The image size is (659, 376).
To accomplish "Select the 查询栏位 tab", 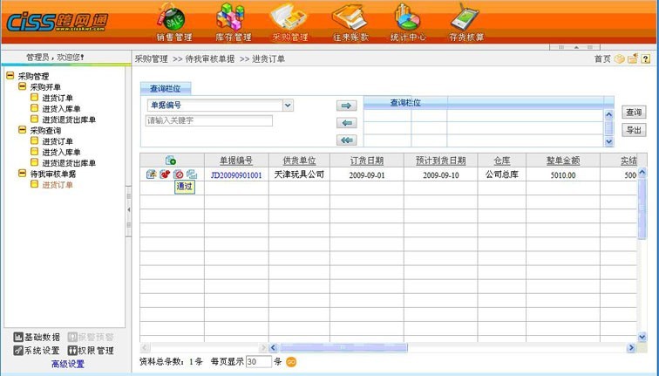I will coord(166,89).
